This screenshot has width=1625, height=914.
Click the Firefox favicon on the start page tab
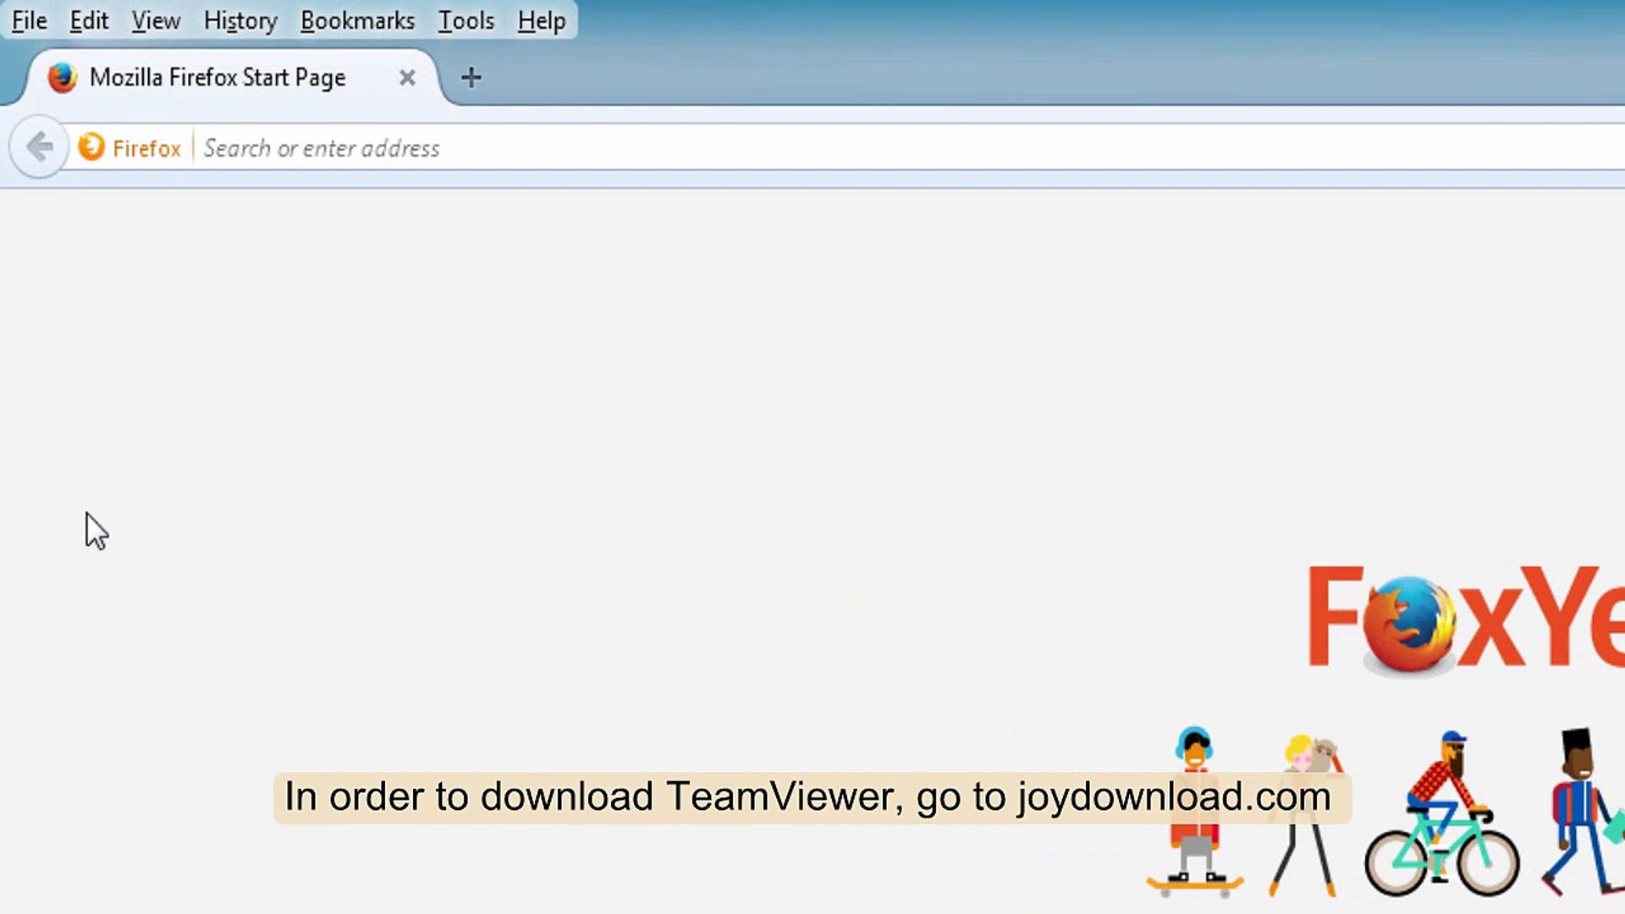(62, 77)
